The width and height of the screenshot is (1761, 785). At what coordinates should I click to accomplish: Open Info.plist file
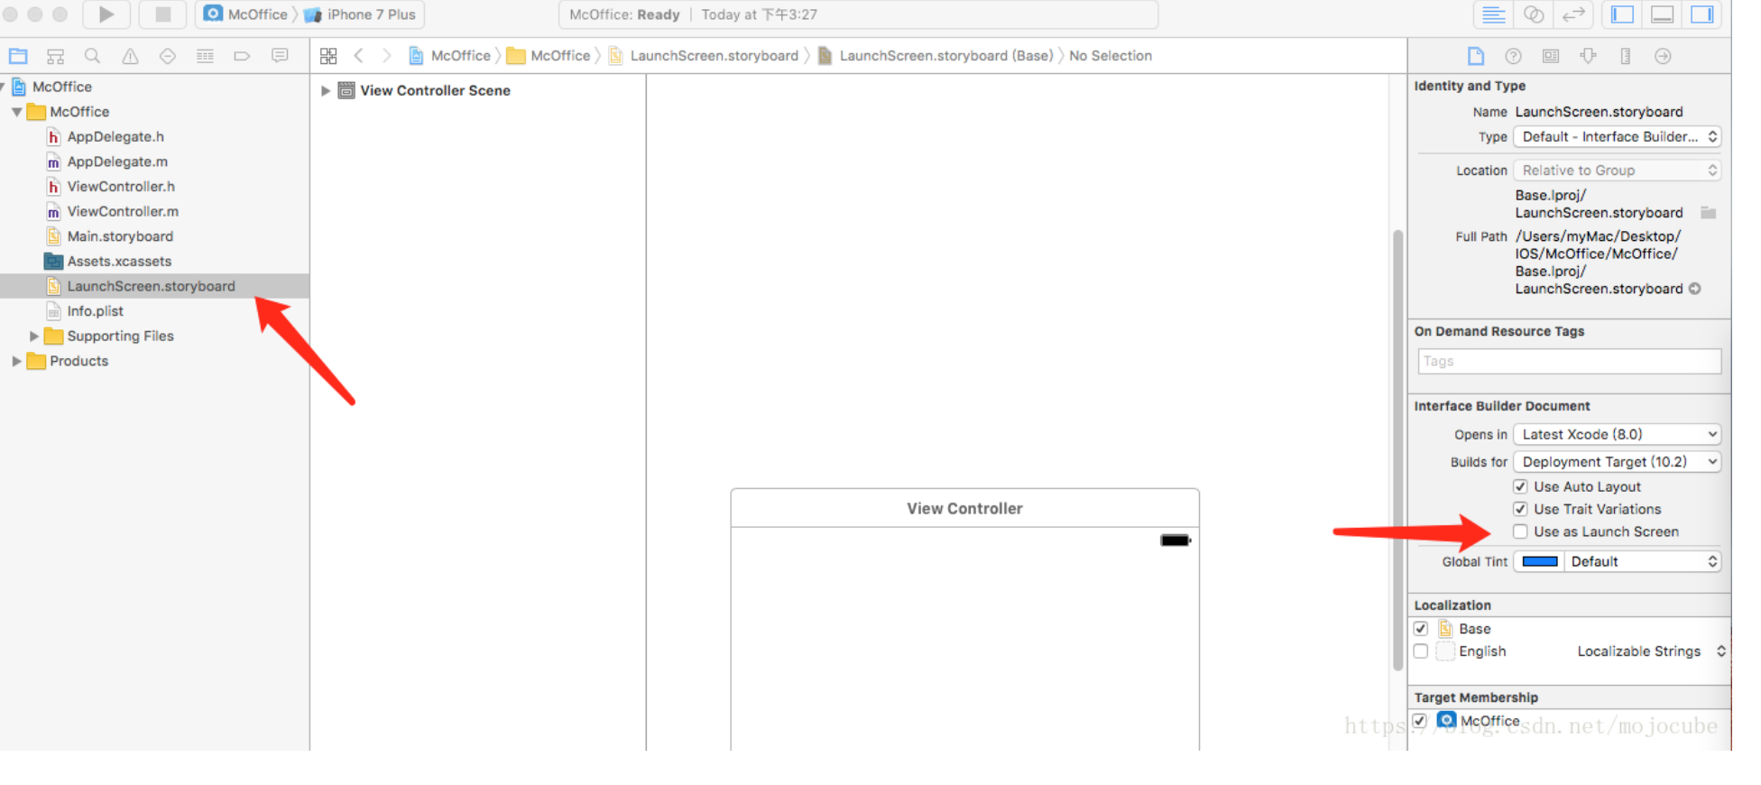[95, 311]
